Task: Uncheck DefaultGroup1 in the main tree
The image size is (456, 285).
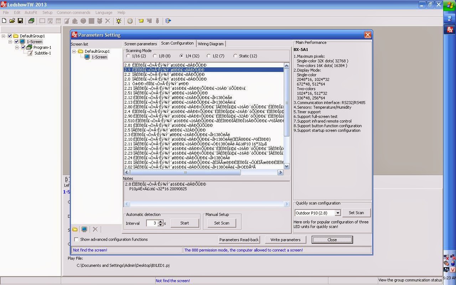Action: click(10, 36)
